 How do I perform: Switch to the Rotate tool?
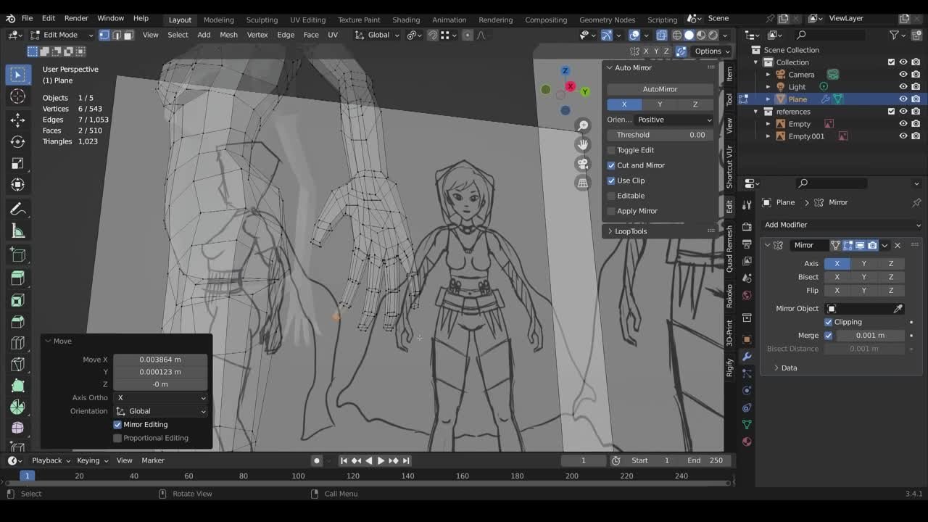18,140
